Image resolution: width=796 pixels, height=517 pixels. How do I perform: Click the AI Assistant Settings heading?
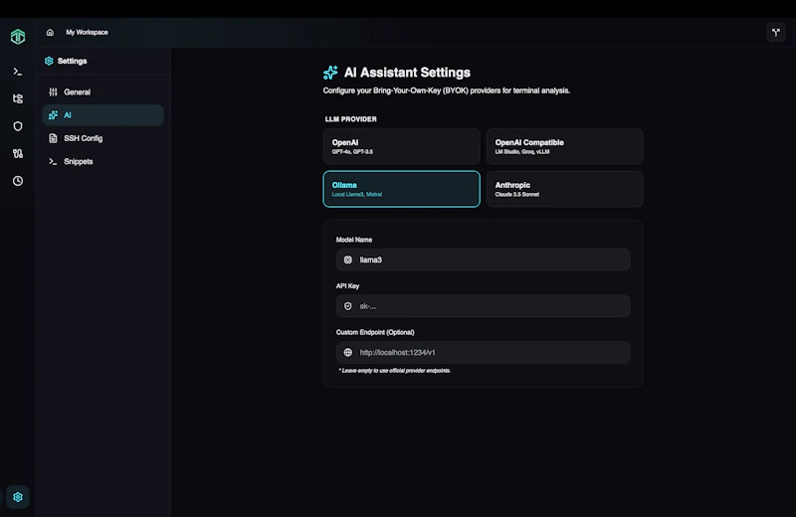tap(407, 73)
